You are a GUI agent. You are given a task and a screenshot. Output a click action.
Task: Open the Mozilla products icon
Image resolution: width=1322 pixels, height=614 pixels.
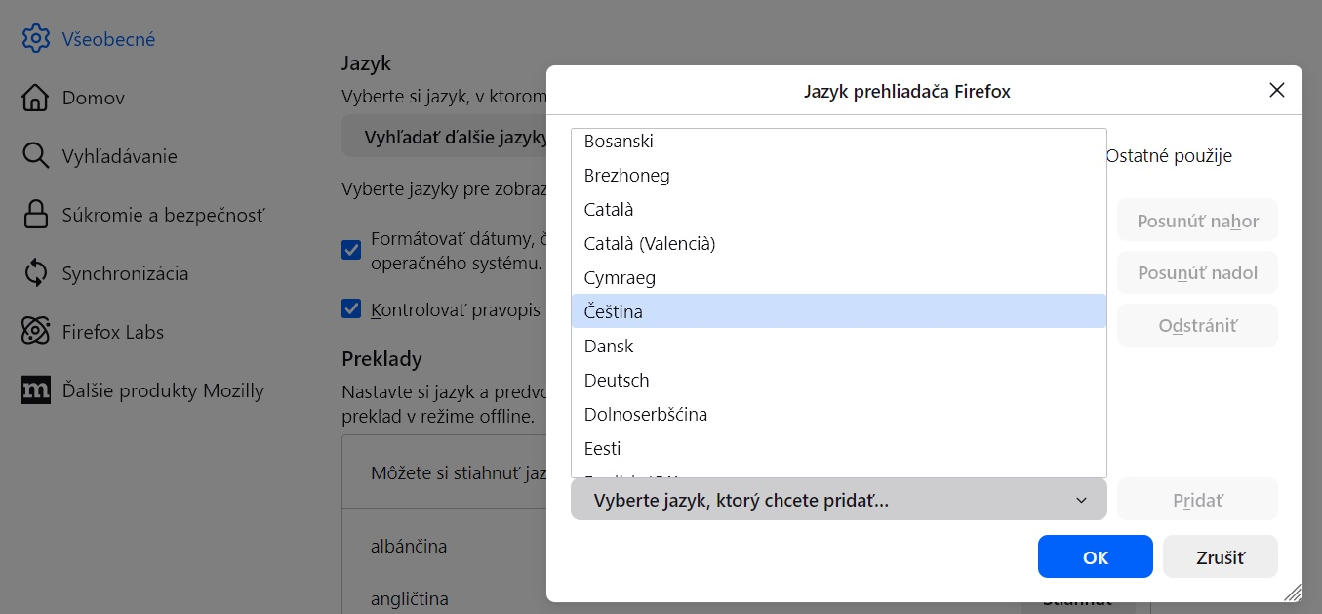(35, 390)
